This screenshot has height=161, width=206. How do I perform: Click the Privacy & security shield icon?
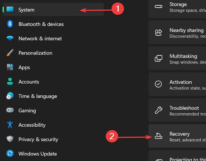[10, 139]
